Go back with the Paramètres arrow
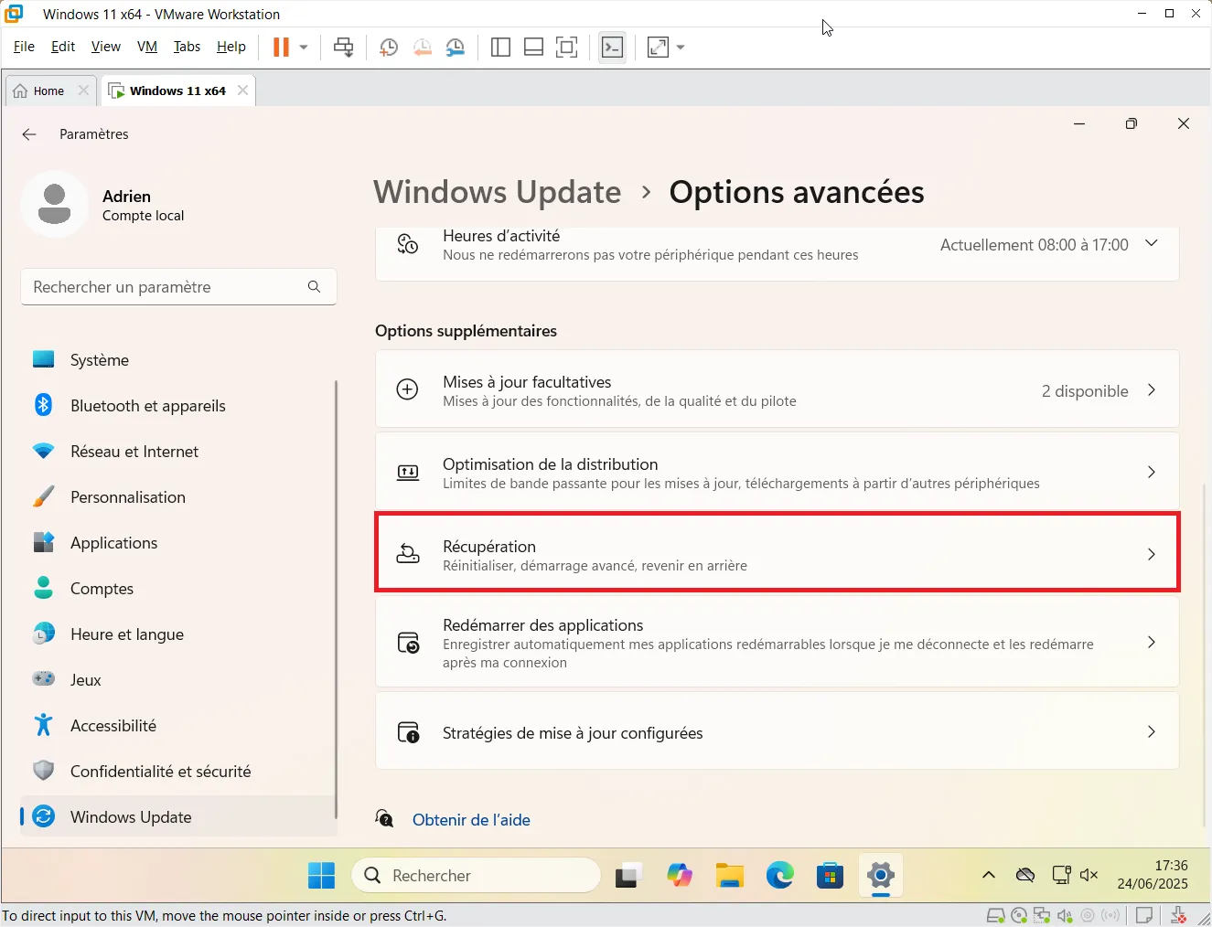This screenshot has height=927, width=1212. point(29,134)
